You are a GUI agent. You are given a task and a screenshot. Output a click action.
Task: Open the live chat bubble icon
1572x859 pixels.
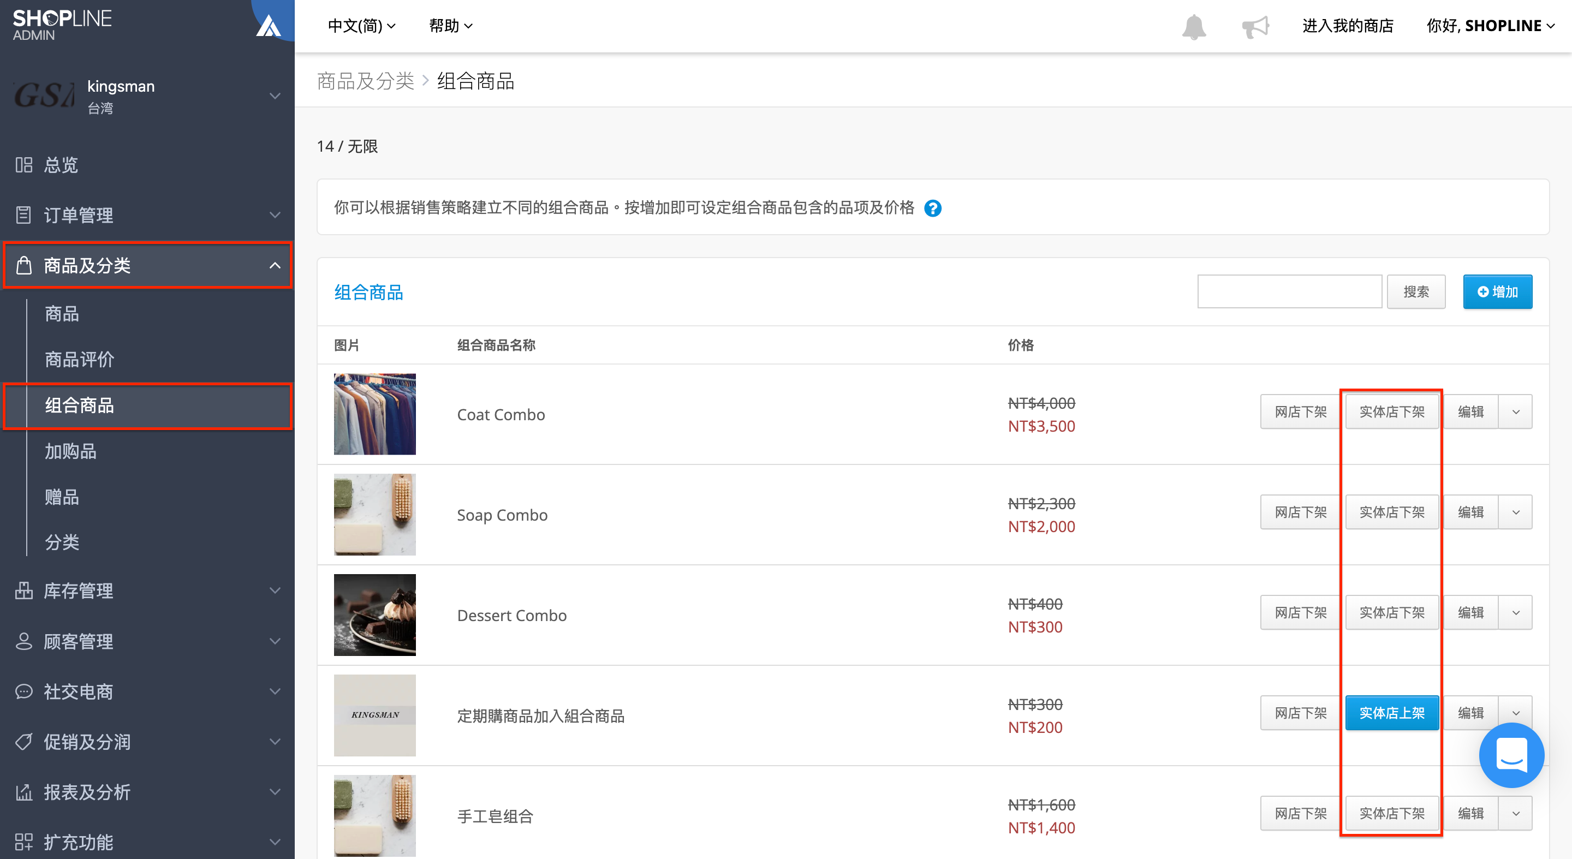coord(1511,755)
